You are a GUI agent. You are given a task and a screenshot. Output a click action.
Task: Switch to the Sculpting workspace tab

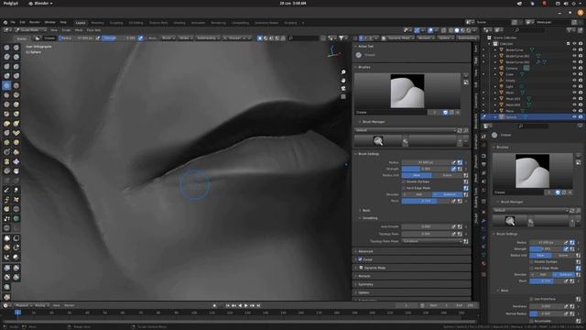tap(116, 23)
